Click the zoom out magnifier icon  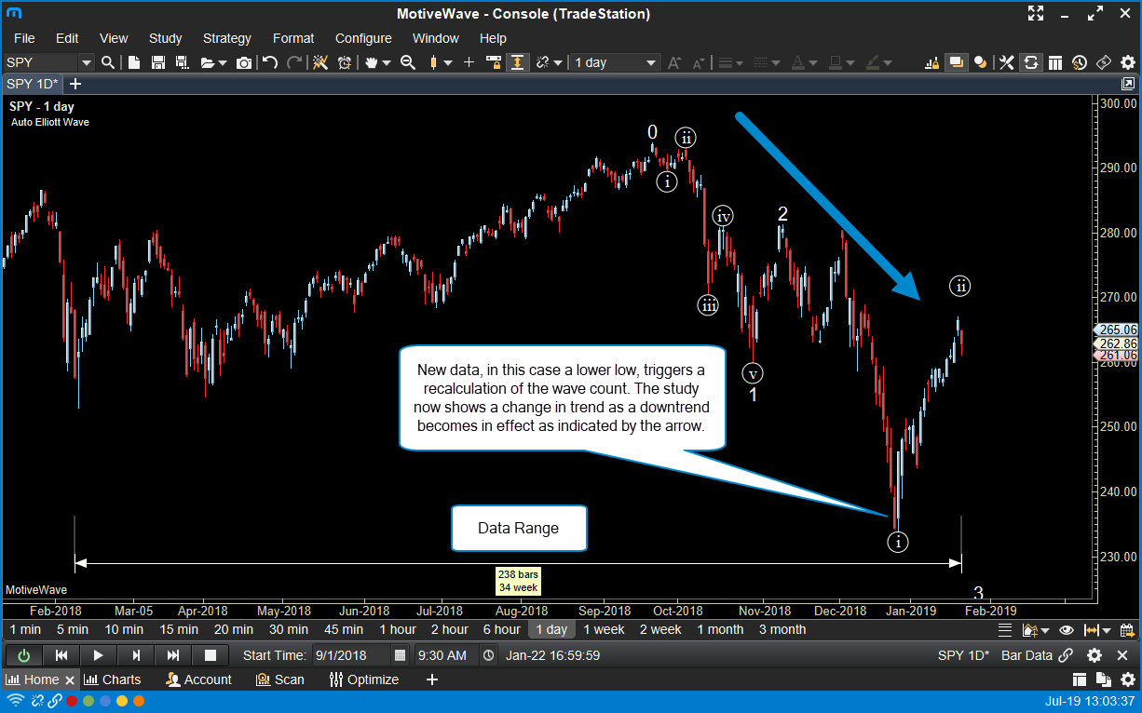click(x=407, y=62)
